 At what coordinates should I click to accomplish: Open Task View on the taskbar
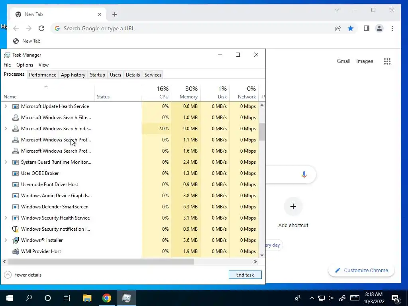point(67,298)
